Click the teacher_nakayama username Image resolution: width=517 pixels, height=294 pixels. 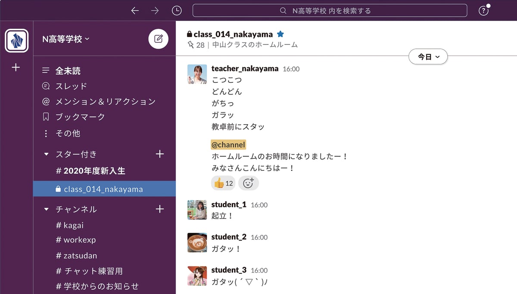click(245, 69)
